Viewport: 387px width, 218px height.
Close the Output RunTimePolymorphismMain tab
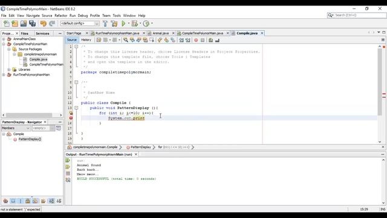click(135, 154)
